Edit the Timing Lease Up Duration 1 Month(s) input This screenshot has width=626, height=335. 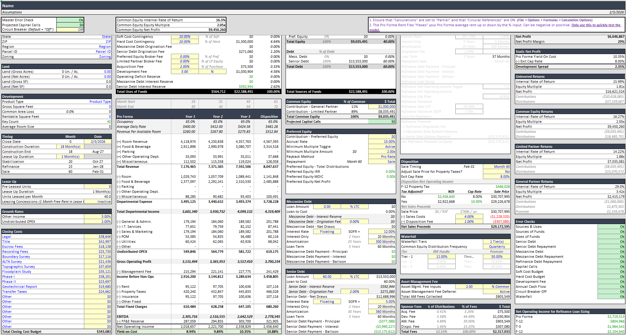click(x=70, y=157)
